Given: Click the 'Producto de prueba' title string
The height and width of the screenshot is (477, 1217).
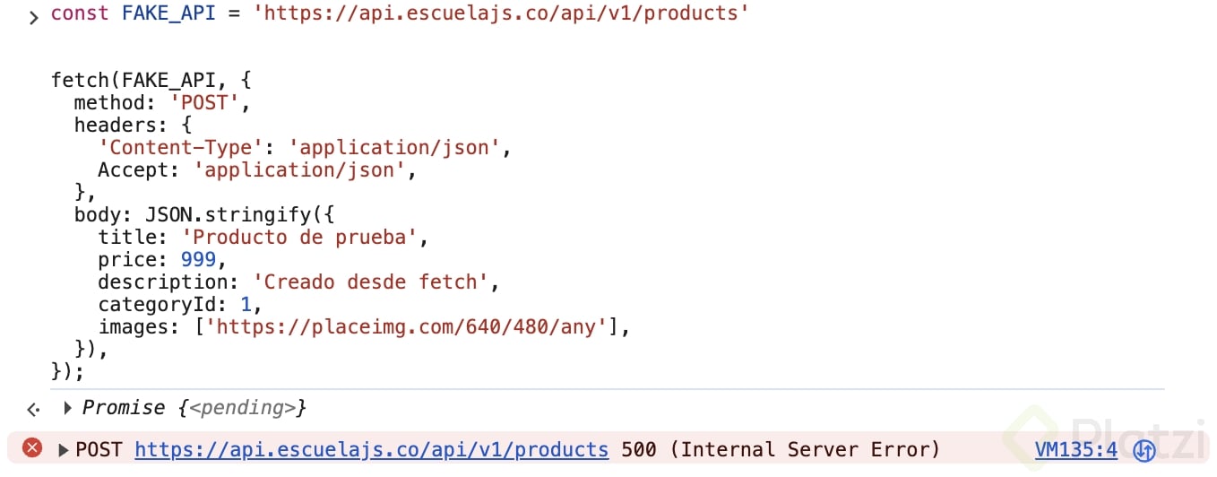Looking at the screenshot, I should click(x=300, y=237).
